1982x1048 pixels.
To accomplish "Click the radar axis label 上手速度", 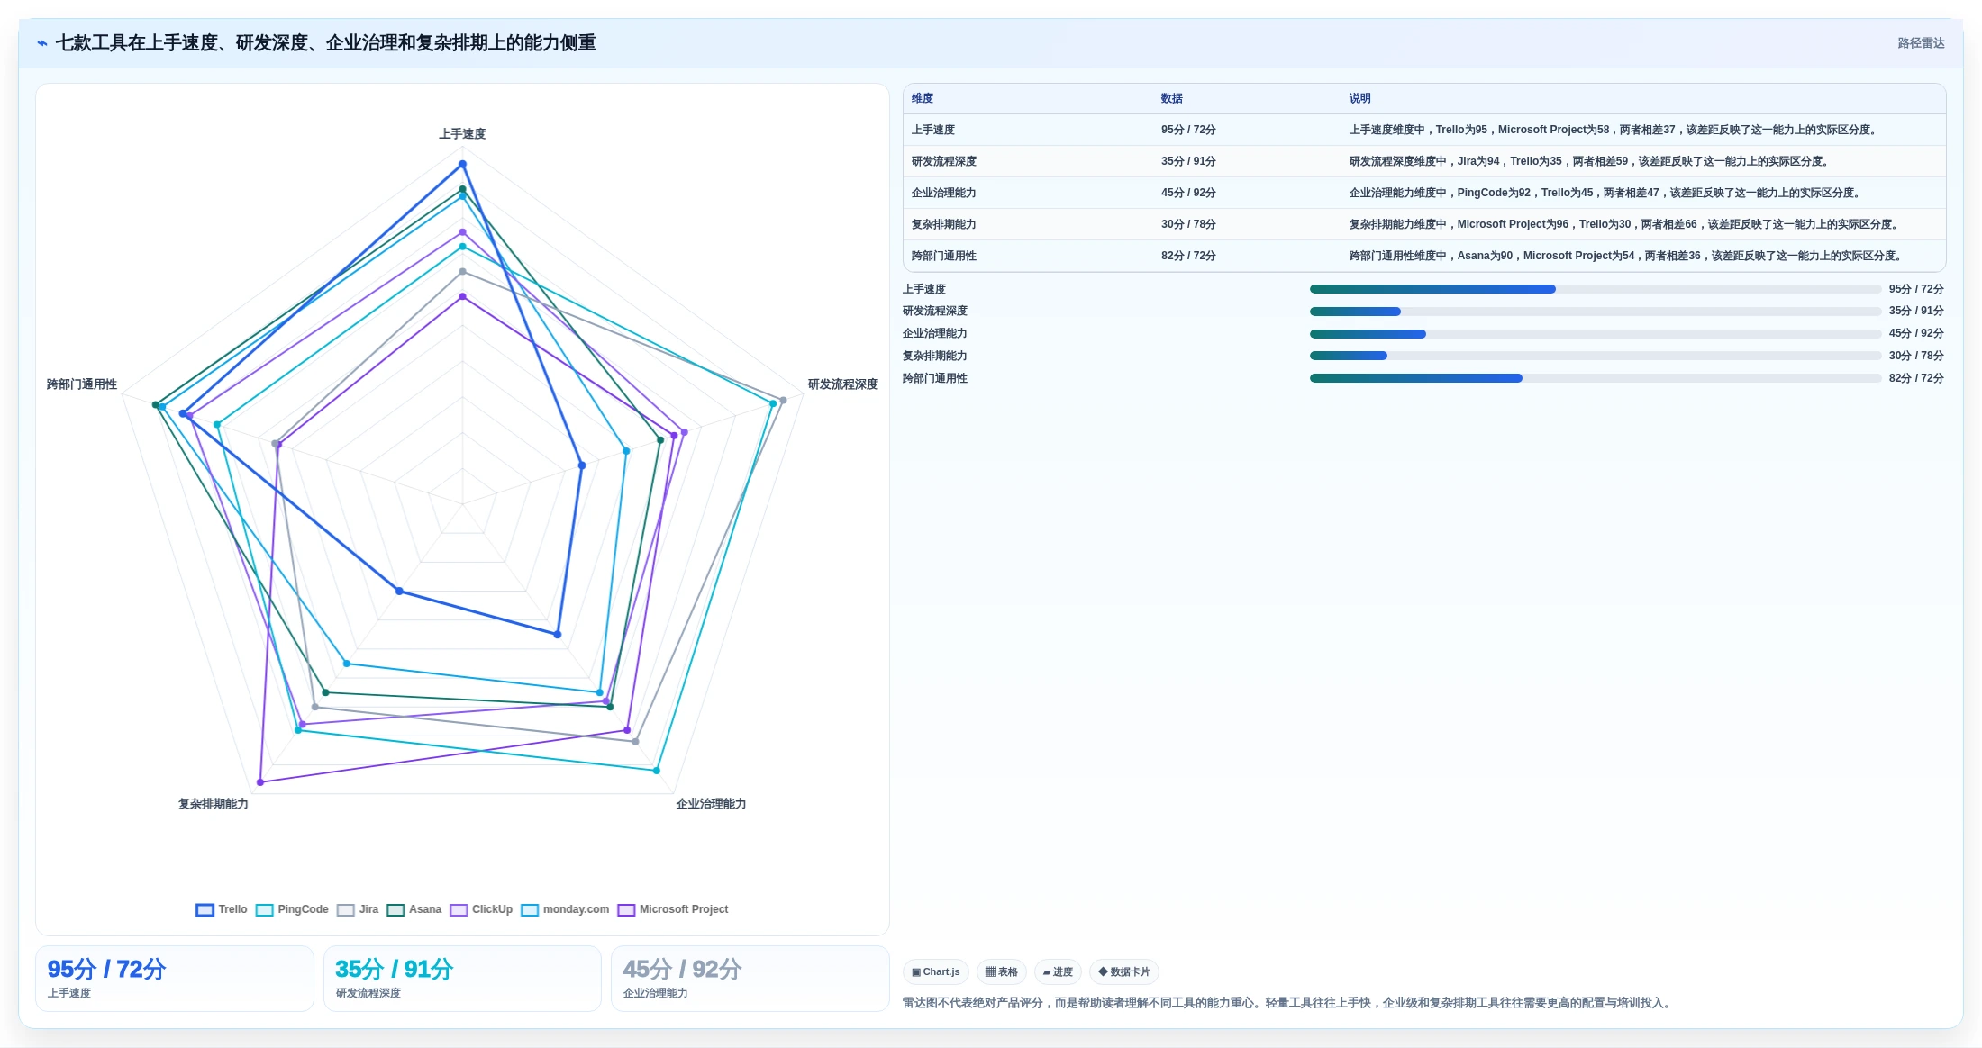I will pos(462,134).
